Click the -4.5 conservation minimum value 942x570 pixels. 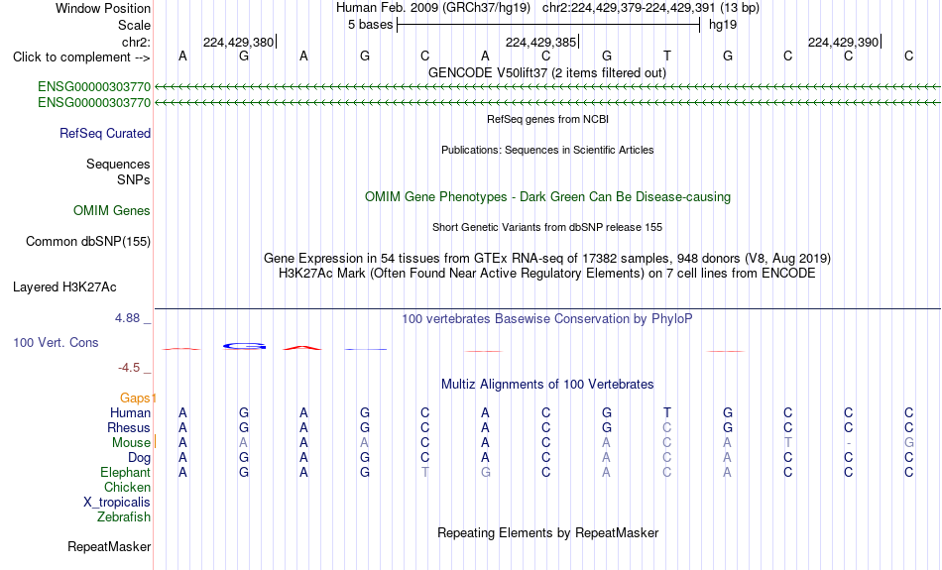click(129, 368)
